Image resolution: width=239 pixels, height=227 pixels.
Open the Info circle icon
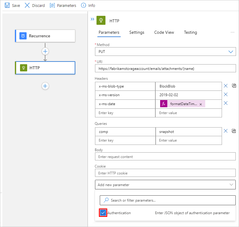click(x=84, y=5)
